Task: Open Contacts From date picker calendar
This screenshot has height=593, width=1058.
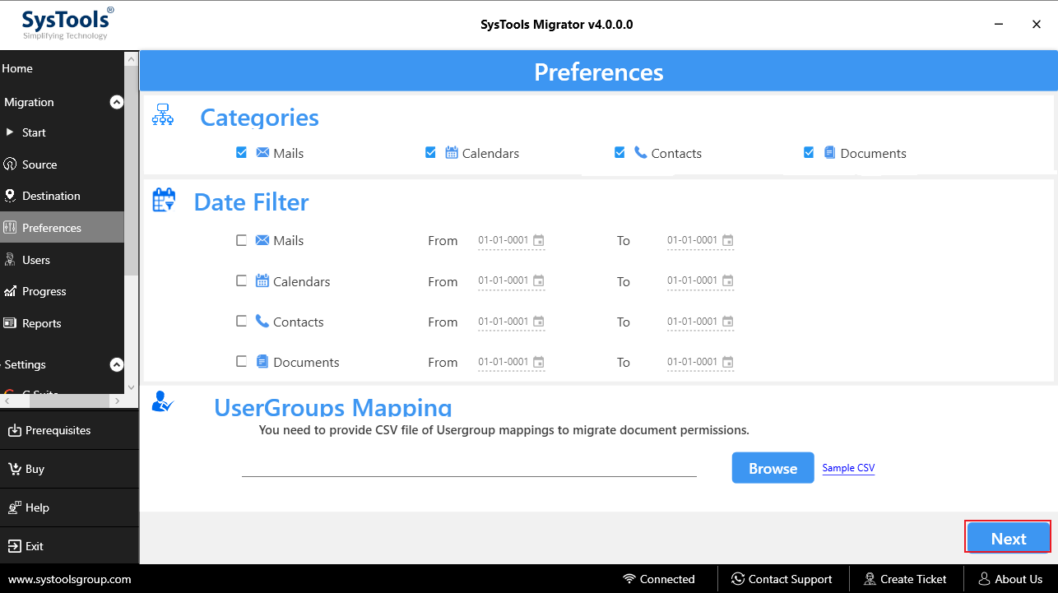Action: pyautogui.click(x=538, y=322)
